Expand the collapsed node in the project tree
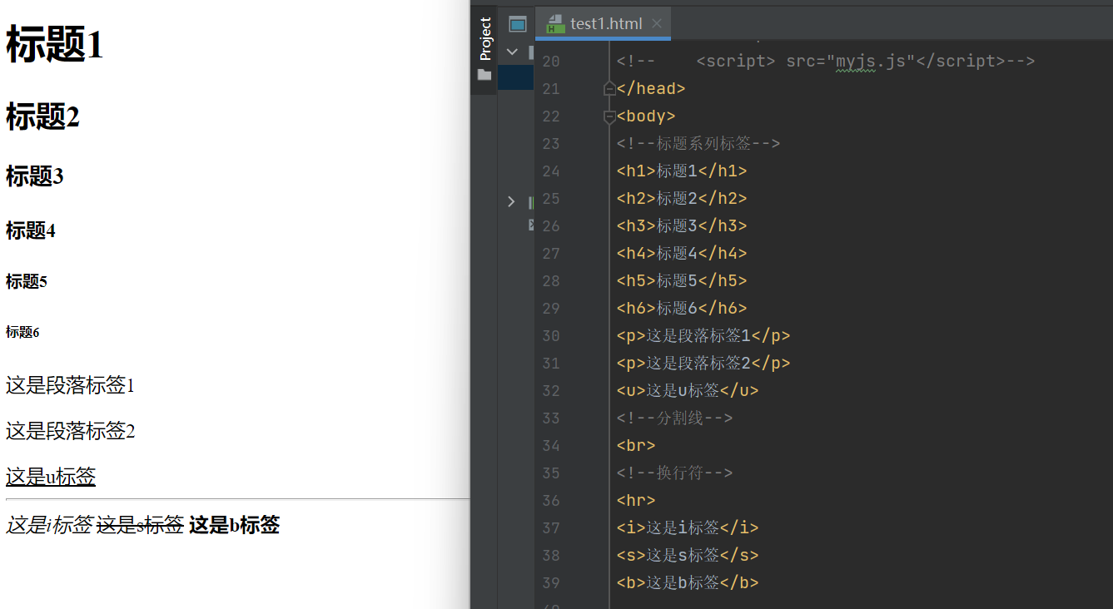 (x=511, y=201)
